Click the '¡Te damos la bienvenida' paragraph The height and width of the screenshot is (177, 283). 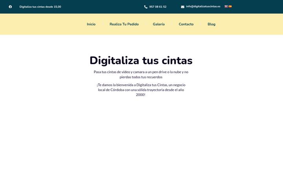click(x=141, y=90)
